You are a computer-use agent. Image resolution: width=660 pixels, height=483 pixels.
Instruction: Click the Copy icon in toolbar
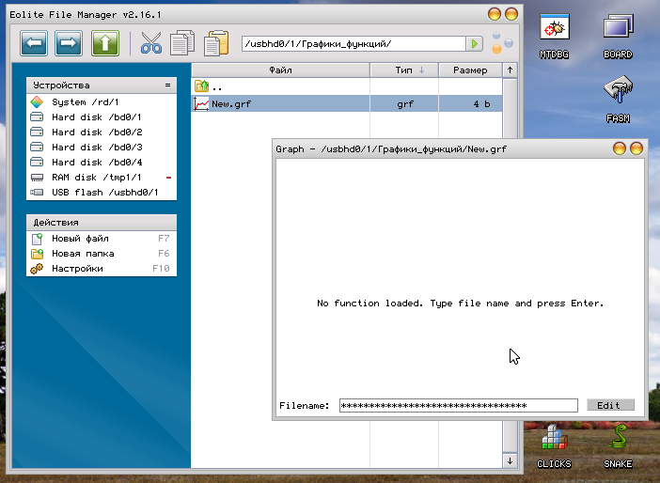[x=183, y=43]
